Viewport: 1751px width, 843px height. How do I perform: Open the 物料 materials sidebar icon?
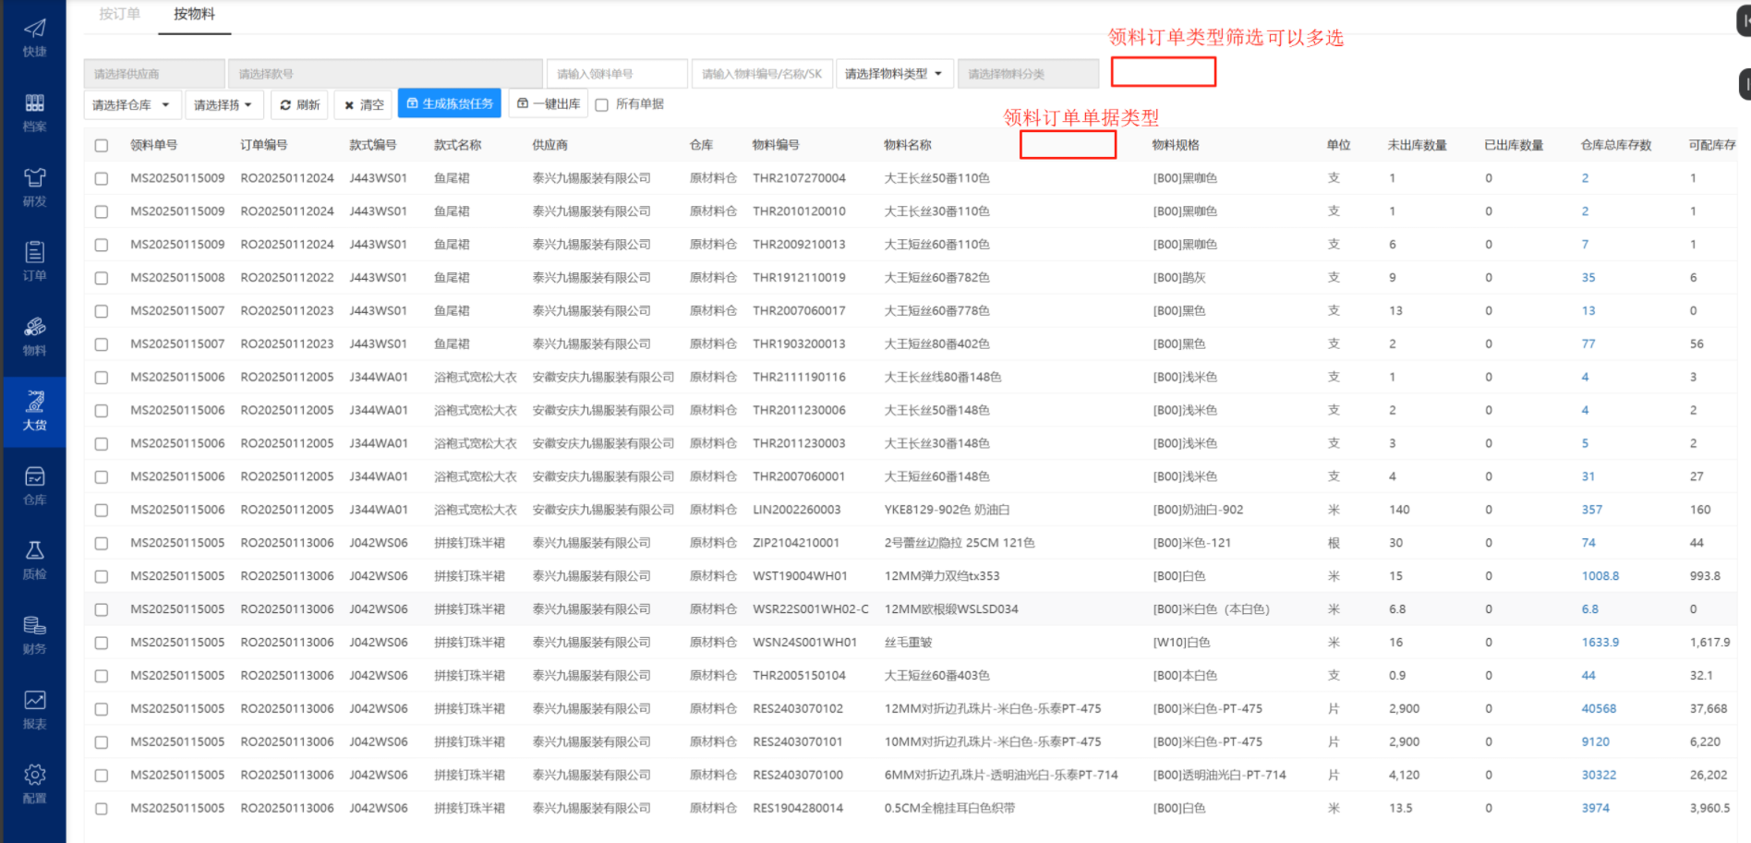coord(34,336)
